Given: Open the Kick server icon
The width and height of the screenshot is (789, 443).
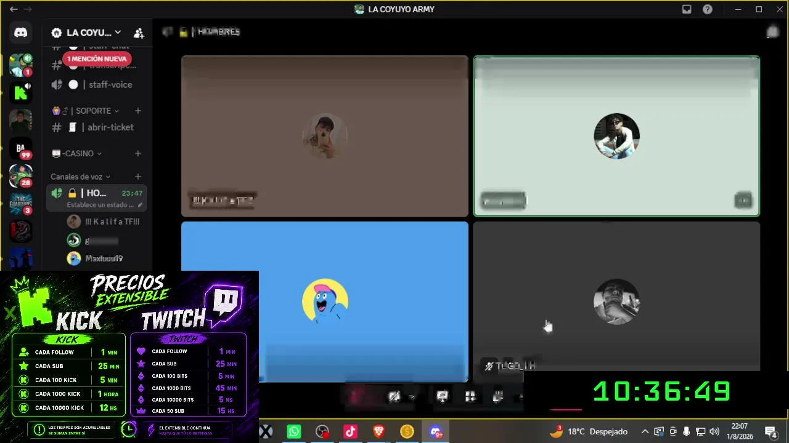Looking at the screenshot, I should point(20,92).
